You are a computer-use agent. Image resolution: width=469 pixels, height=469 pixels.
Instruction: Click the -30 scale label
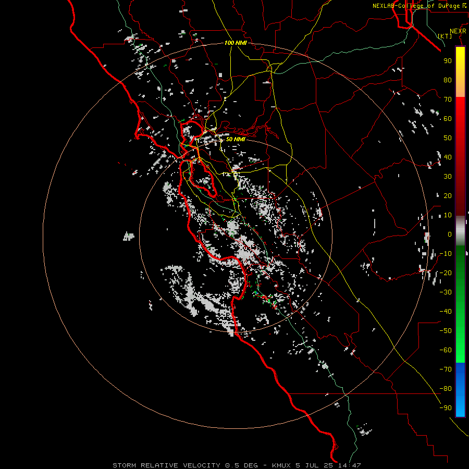pyautogui.click(x=446, y=292)
